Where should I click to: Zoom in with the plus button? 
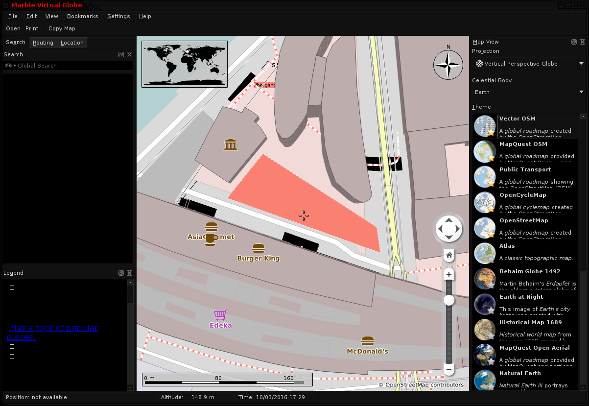pos(449,274)
